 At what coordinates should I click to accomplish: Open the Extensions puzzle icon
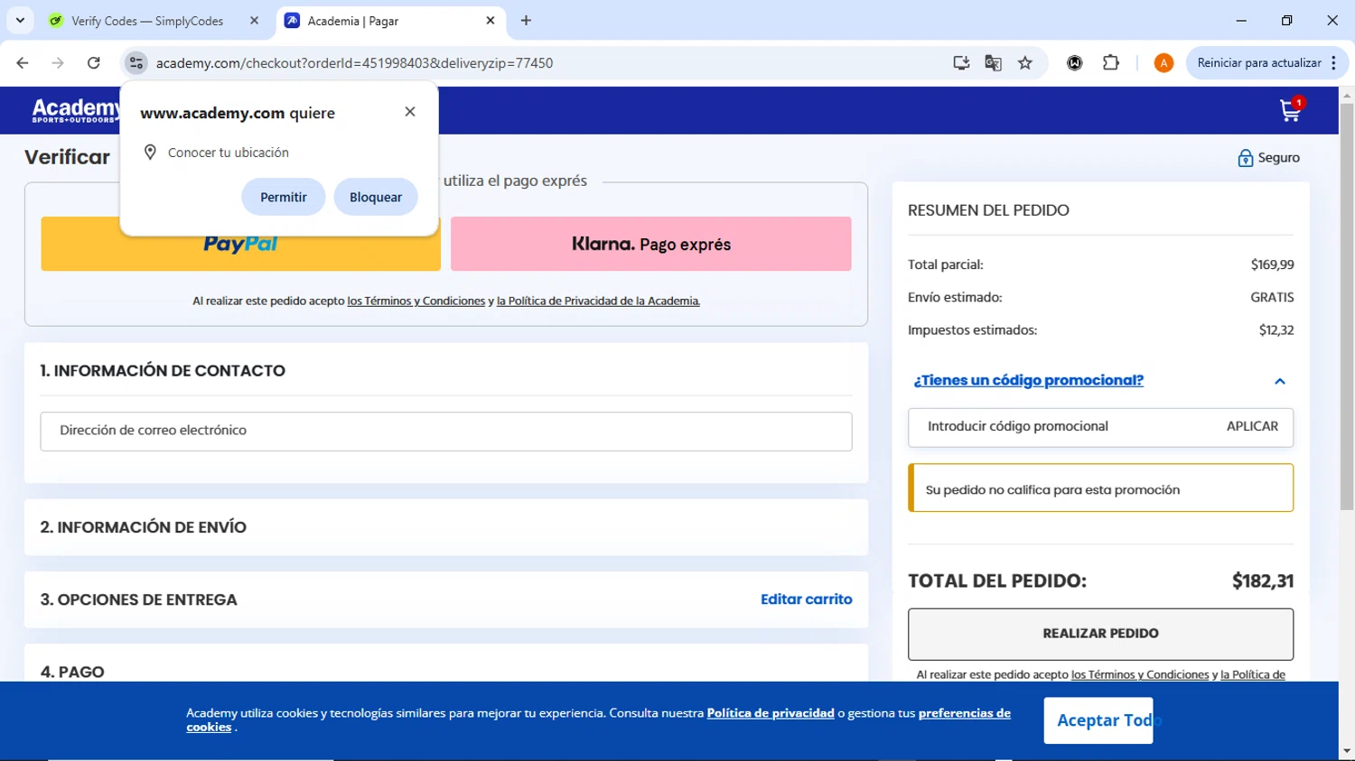coord(1111,63)
